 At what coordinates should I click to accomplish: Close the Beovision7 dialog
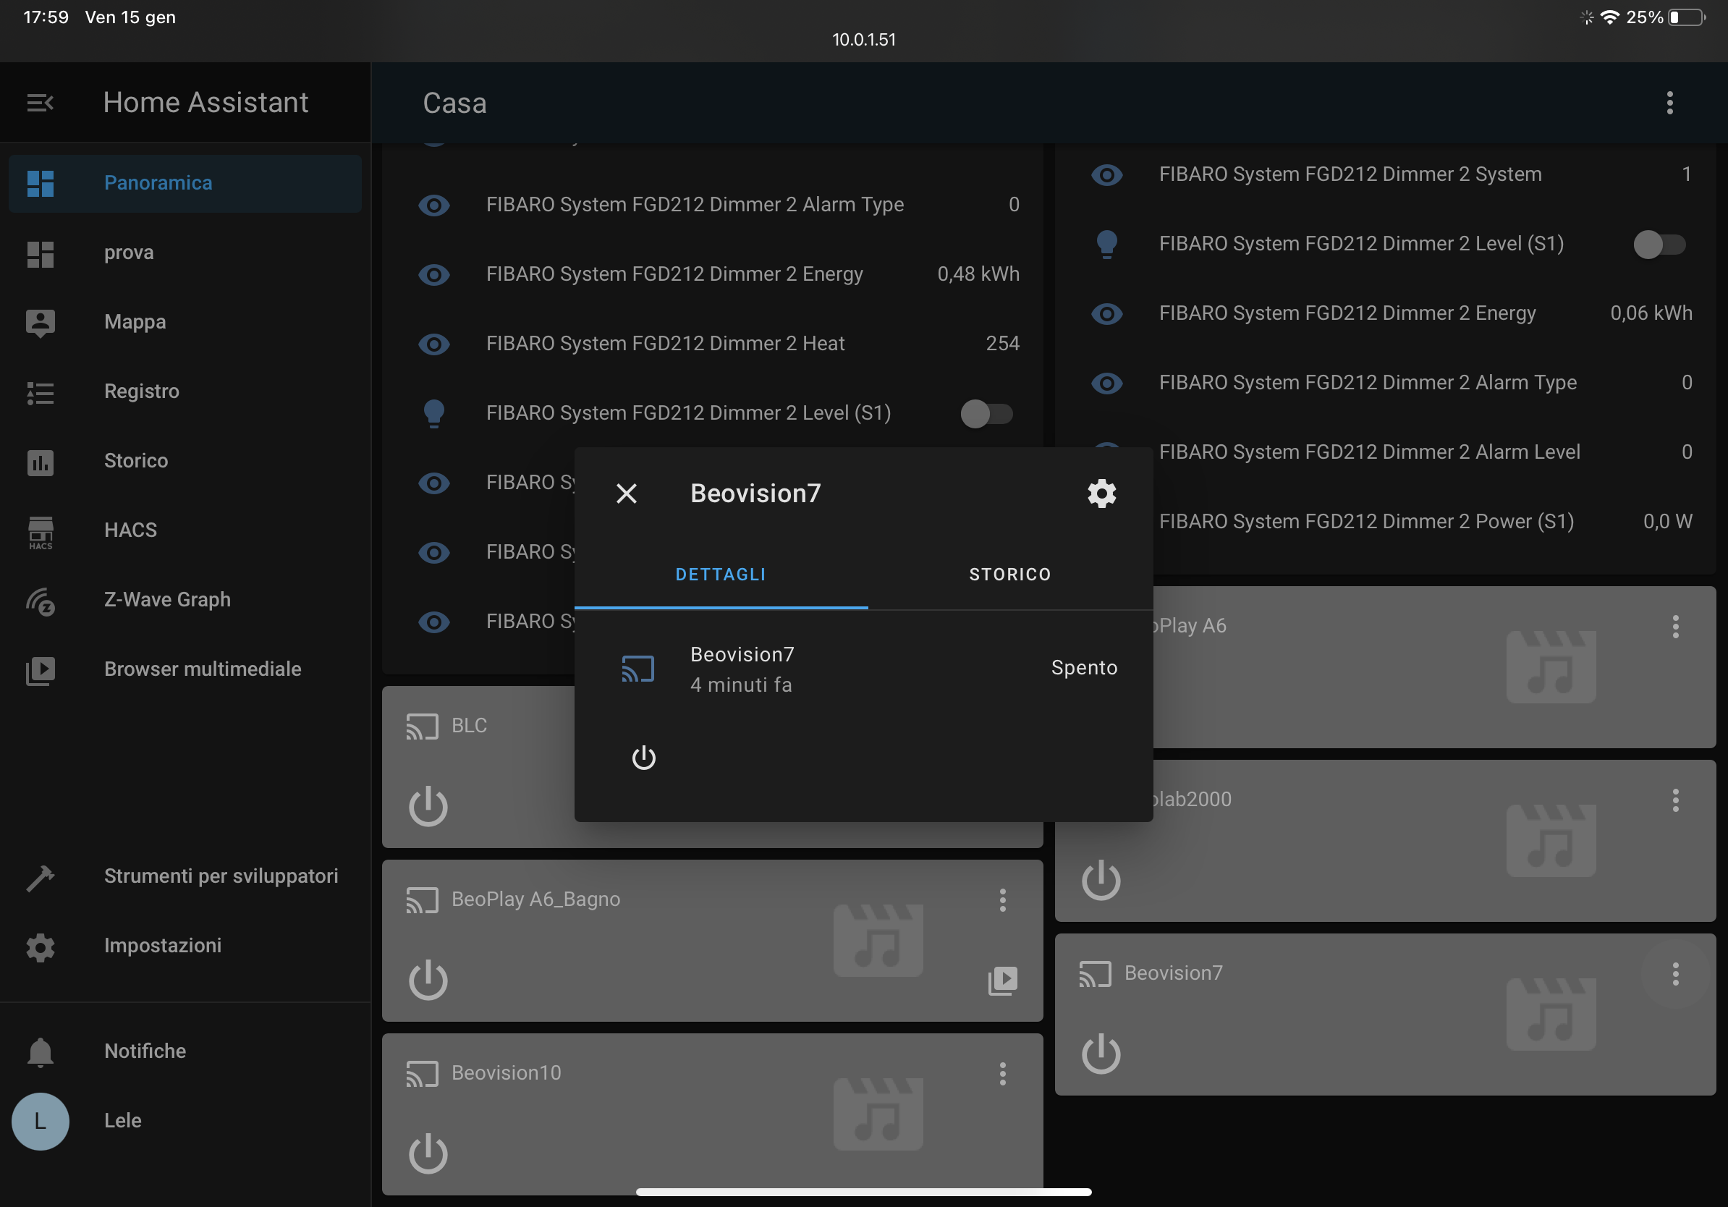click(x=626, y=494)
